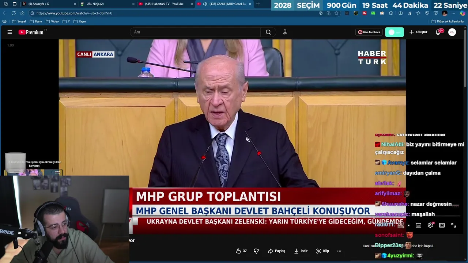Viewport: 468px width, 263px height.
Task: Open browser extensions puzzle icon
Action: point(391,13)
